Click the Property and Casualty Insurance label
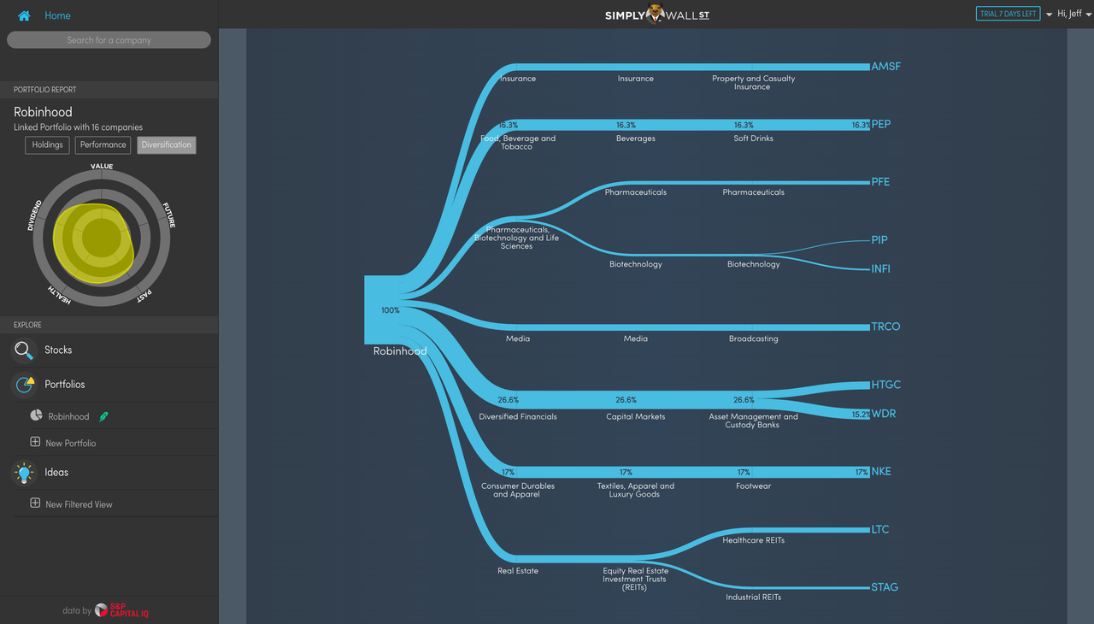The height and width of the screenshot is (624, 1094). tap(754, 83)
